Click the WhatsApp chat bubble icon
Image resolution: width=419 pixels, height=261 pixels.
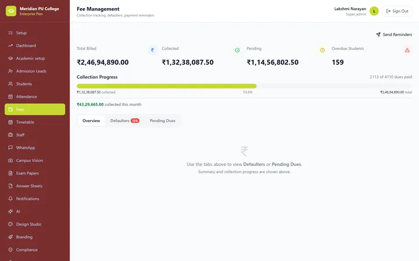tap(10, 147)
